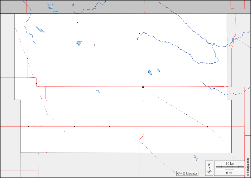Image resolution: width=251 pixels, height=178 pixels.
Task: Click the smaller lake northeast of county seat
Action: pos(158,70)
